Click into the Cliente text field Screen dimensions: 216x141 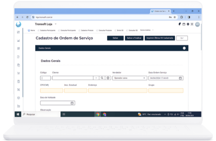coord(73,78)
